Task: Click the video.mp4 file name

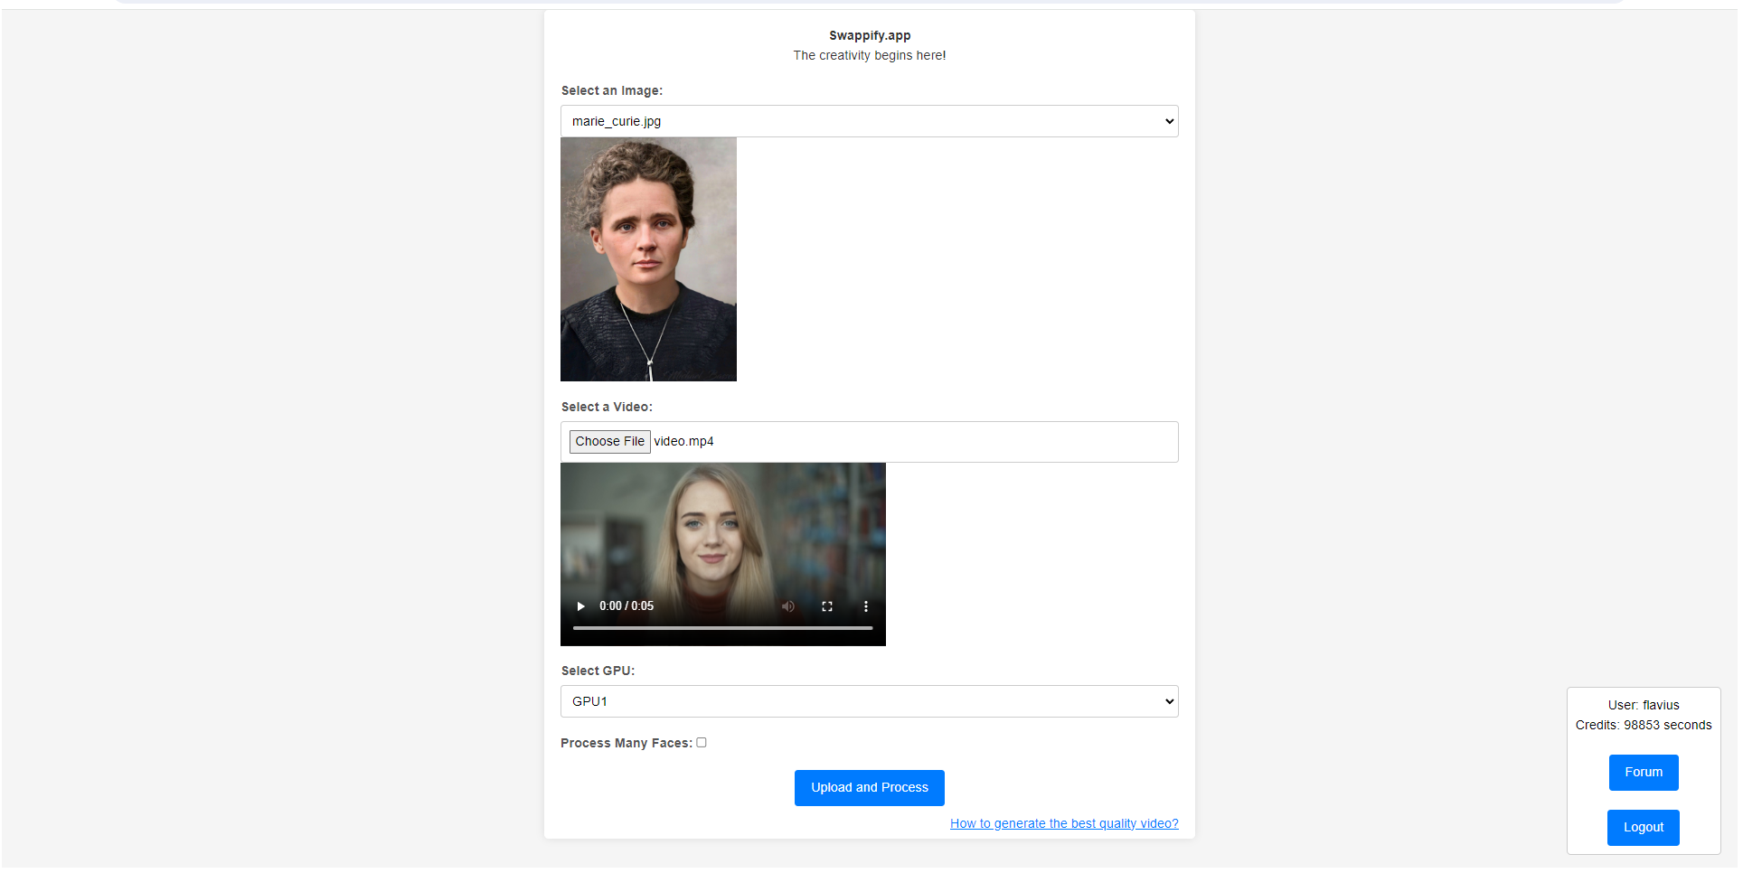Action: click(684, 441)
